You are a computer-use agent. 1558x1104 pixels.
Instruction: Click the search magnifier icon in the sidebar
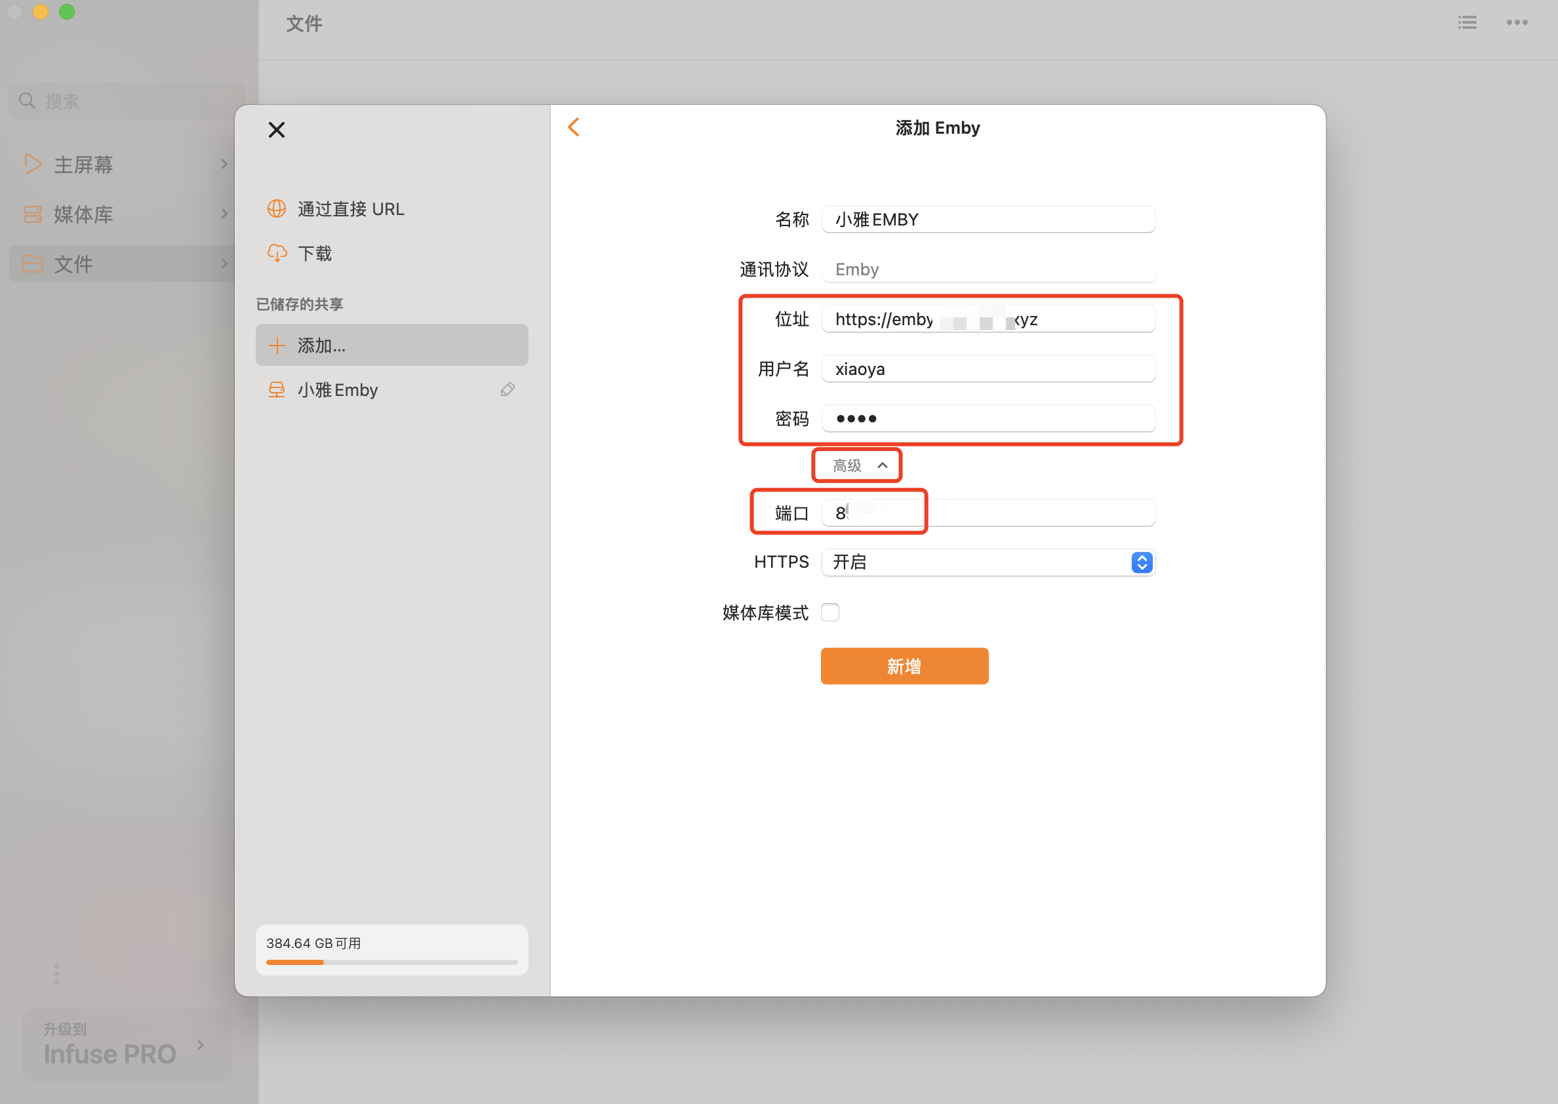click(27, 102)
